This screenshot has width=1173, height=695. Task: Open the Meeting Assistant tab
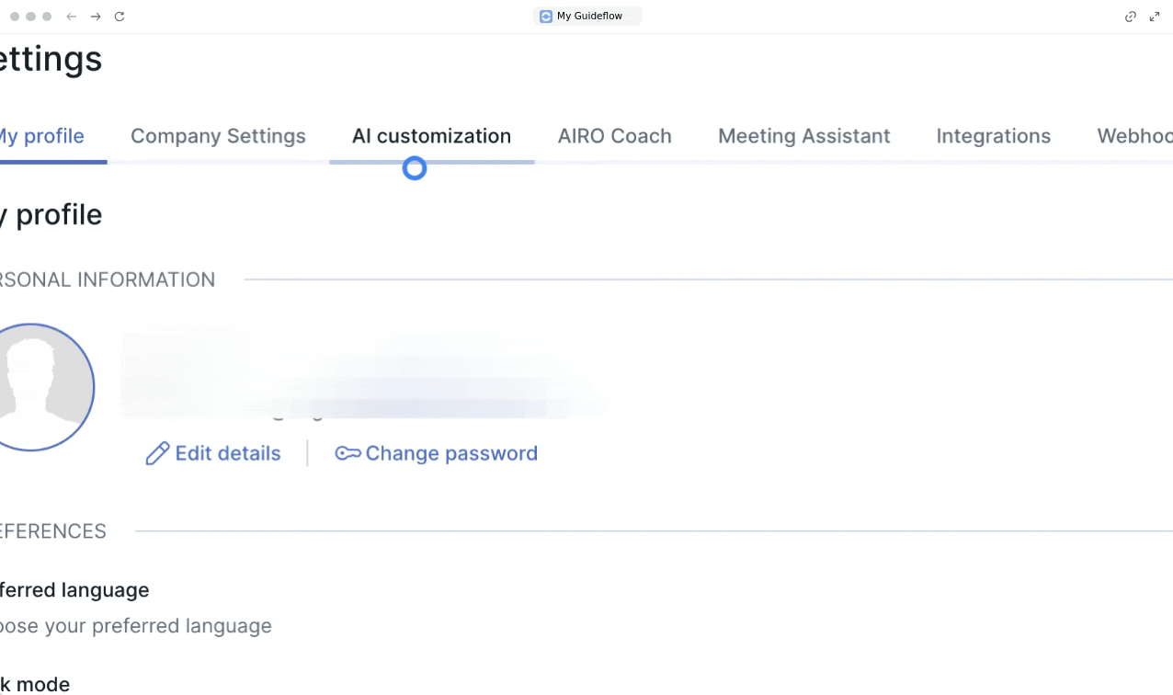pyautogui.click(x=803, y=136)
